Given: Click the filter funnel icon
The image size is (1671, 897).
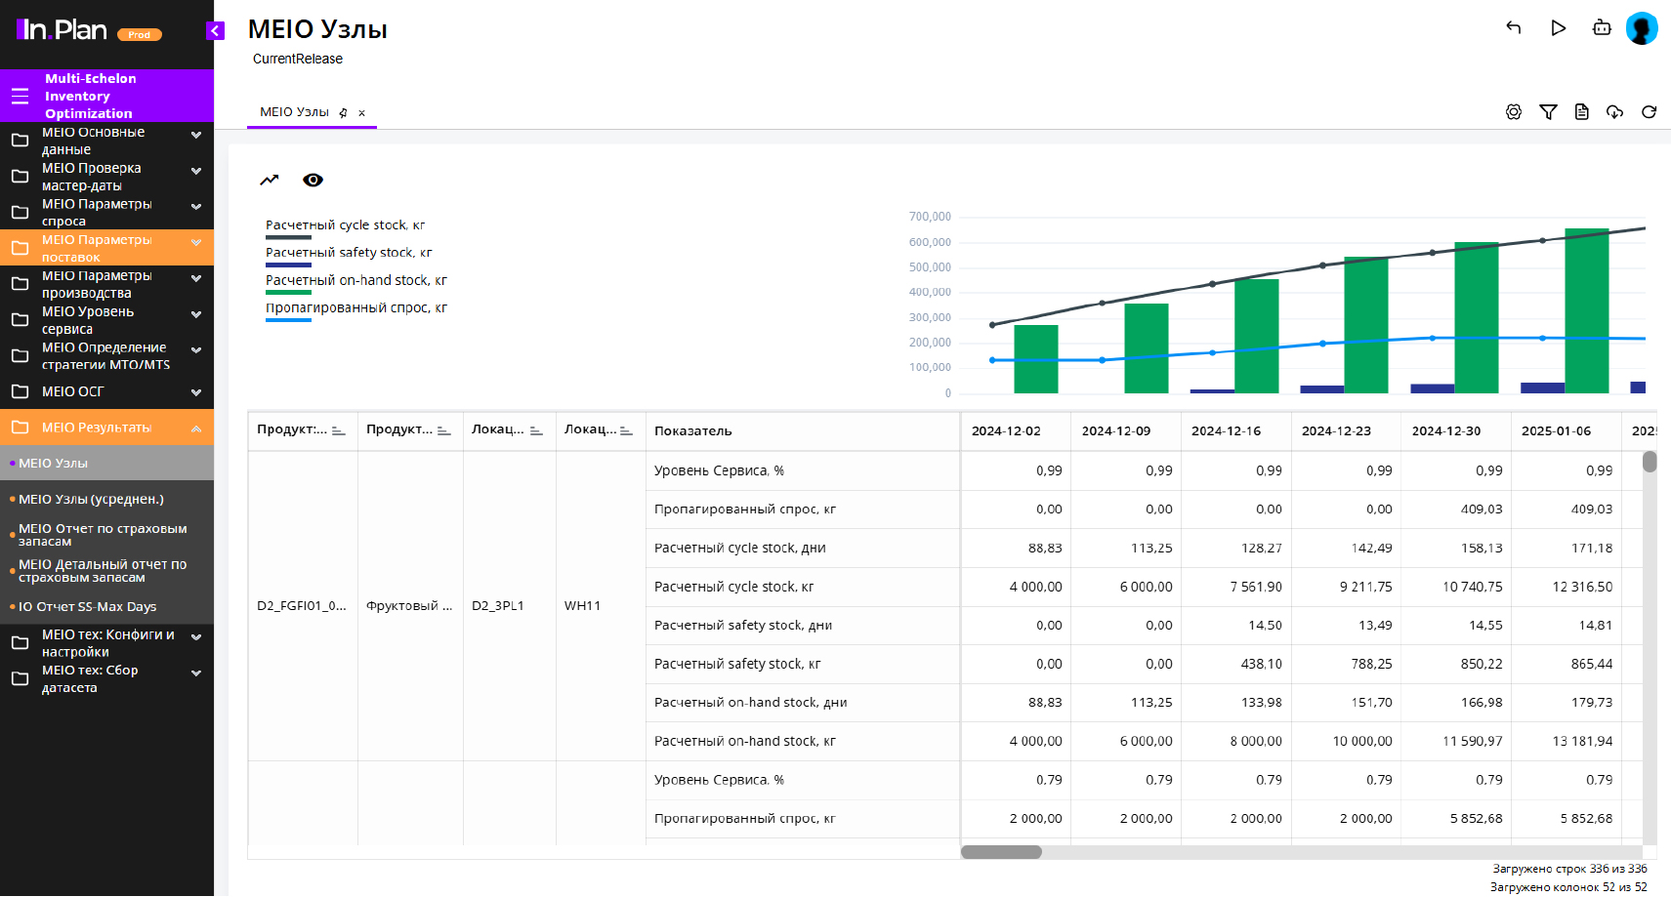Looking at the screenshot, I should point(1548,112).
